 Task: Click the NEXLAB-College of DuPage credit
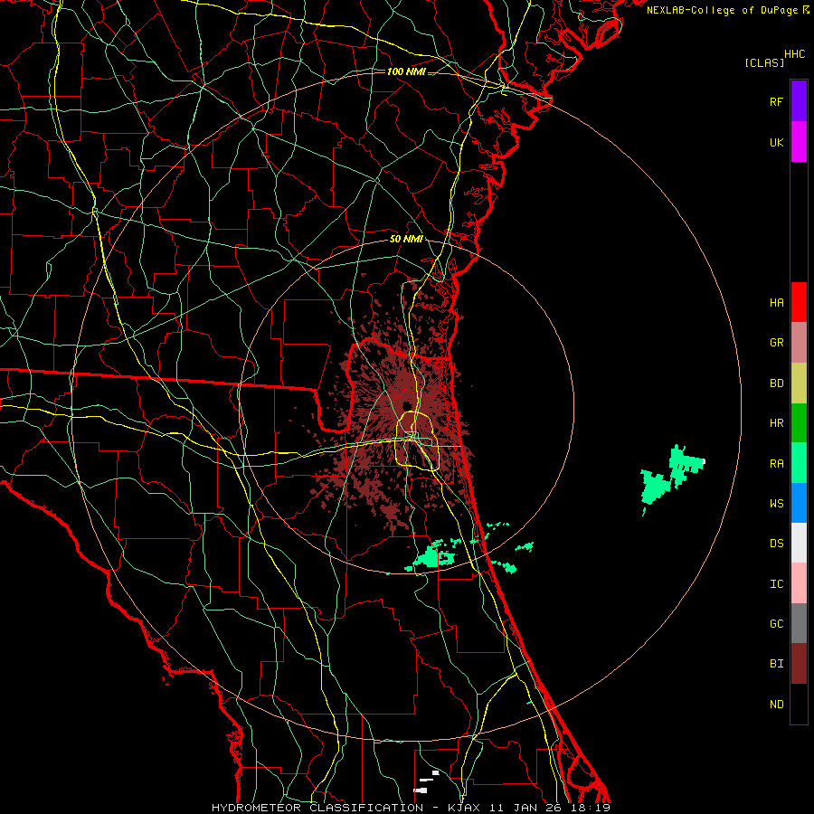[727, 10]
